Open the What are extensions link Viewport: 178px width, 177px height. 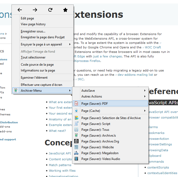coord(61,102)
